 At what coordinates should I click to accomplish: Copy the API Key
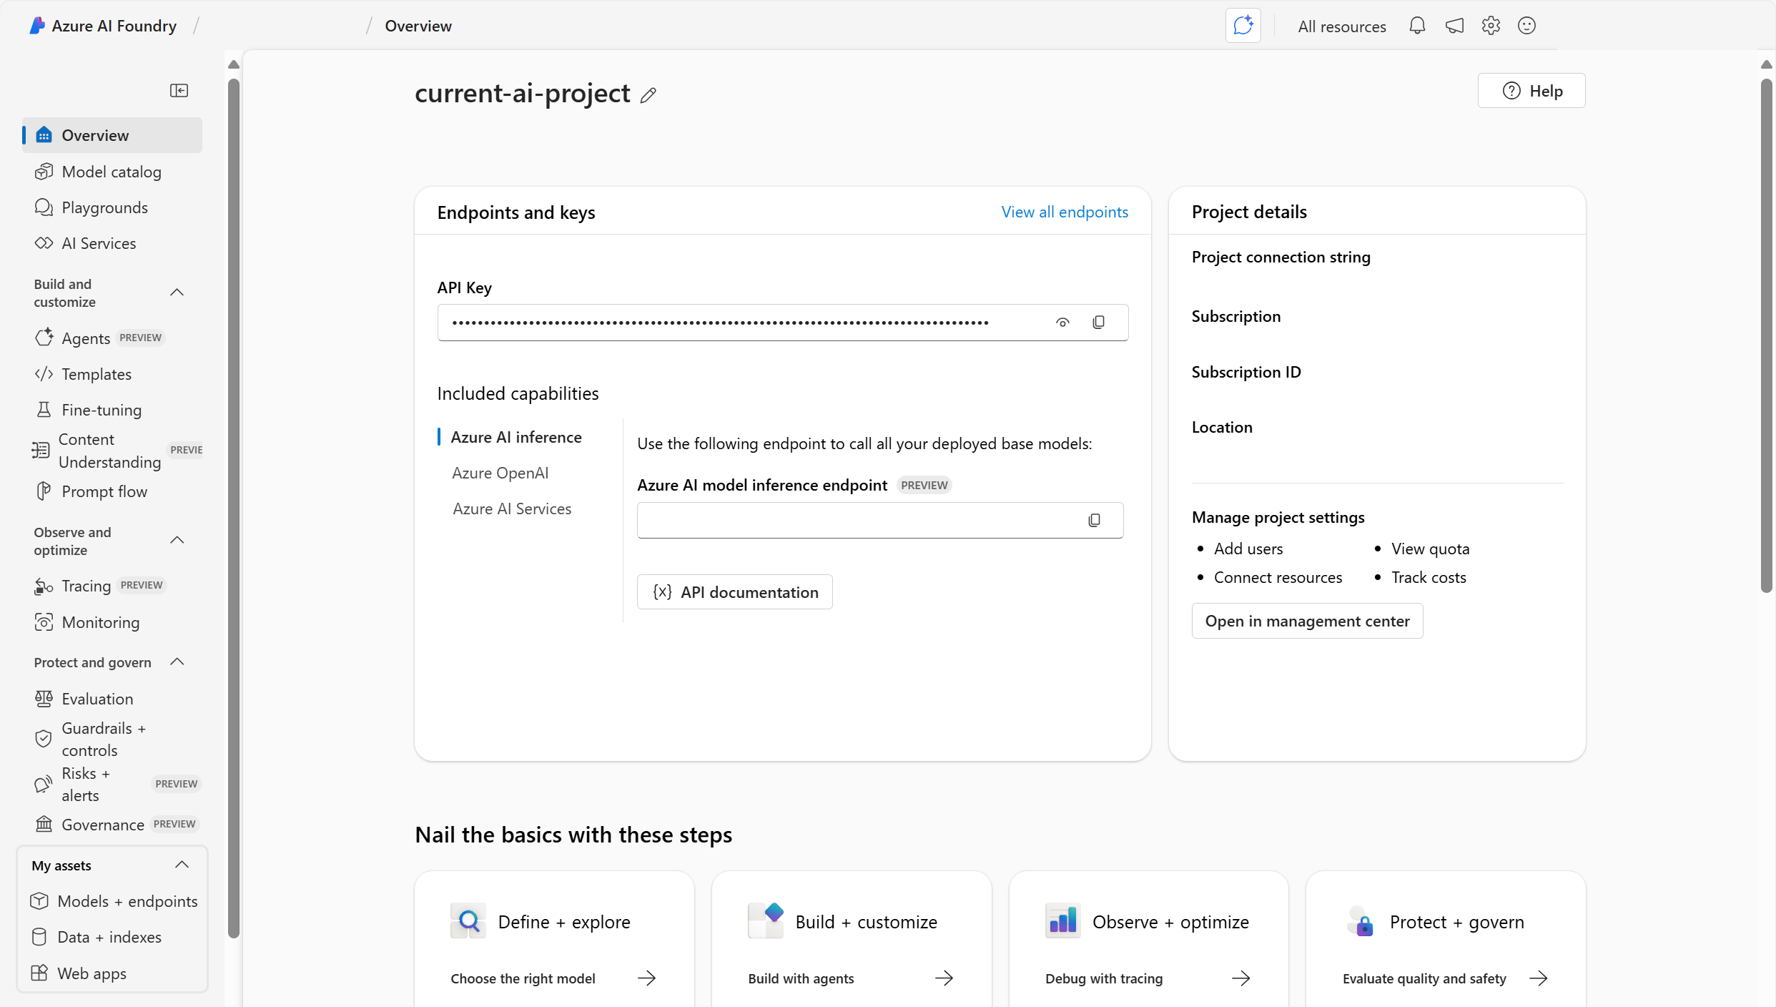tap(1098, 323)
